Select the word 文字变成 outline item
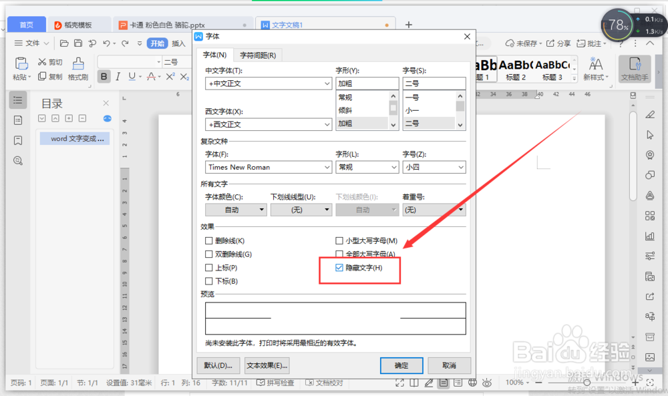The width and height of the screenshot is (668, 396). [74, 138]
